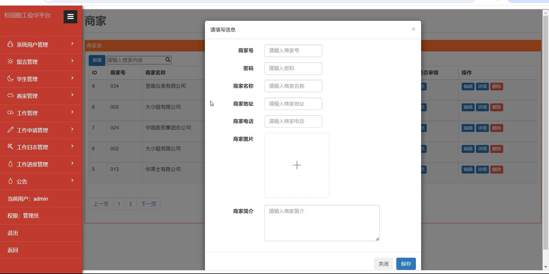Click the scissors icon beside 工作日志管理
This screenshot has height=274, width=549.
[10, 147]
